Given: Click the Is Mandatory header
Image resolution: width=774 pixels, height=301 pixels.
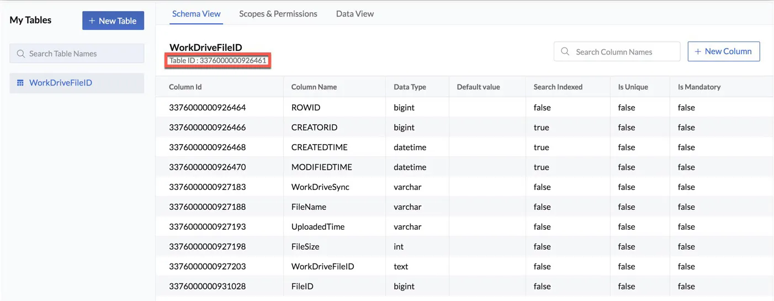Looking at the screenshot, I should pyautogui.click(x=699, y=87).
